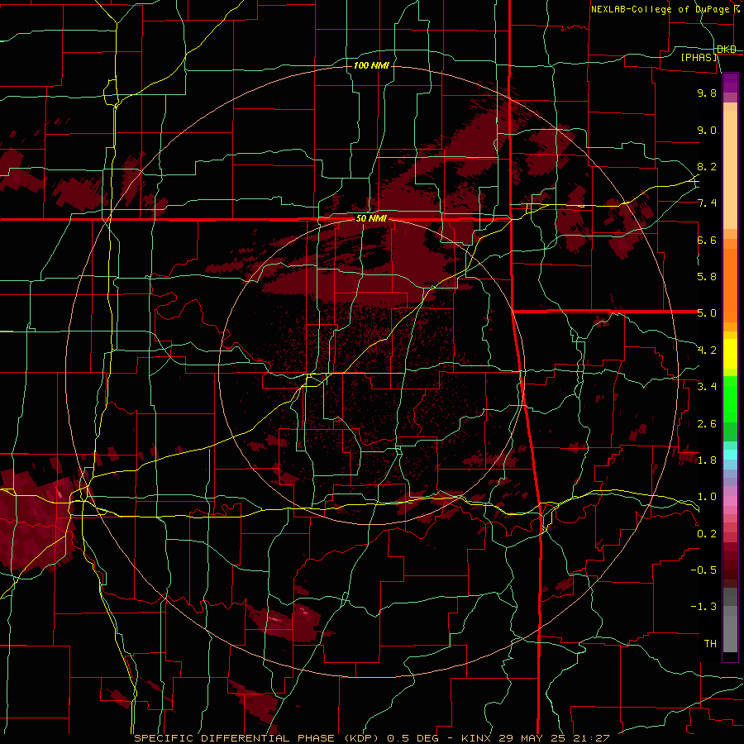This screenshot has height=744, width=744.
Task: Select the -1.3 scale value
Action: click(703, 607)
